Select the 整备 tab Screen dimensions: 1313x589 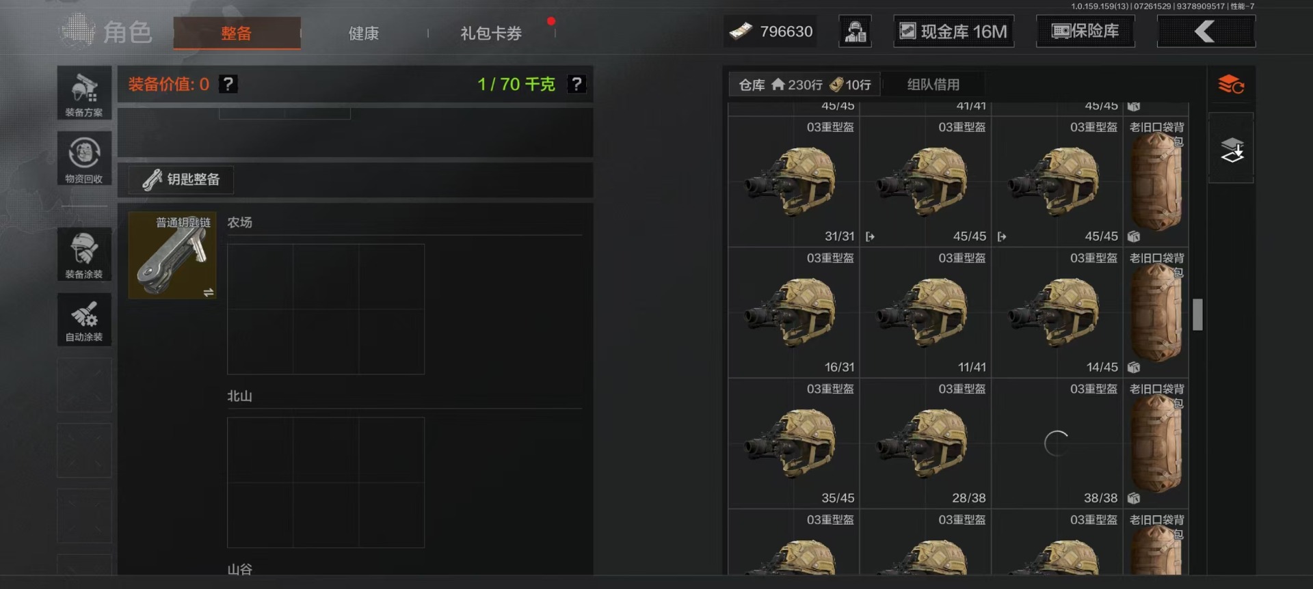point(237,33)
